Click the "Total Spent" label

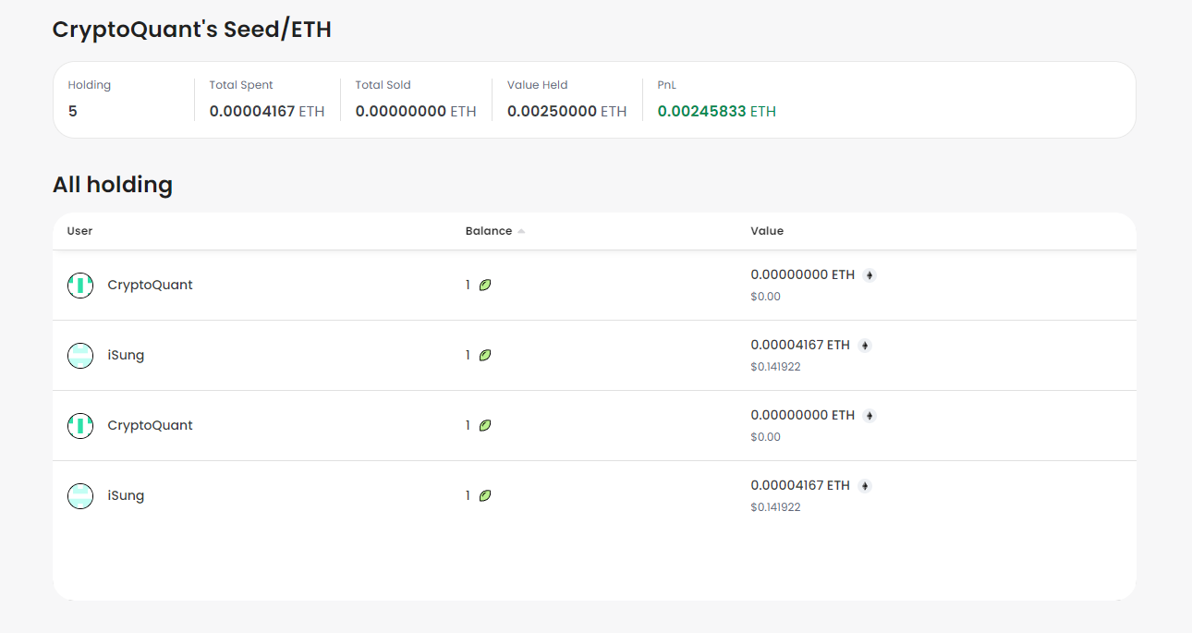click(241, 85)
